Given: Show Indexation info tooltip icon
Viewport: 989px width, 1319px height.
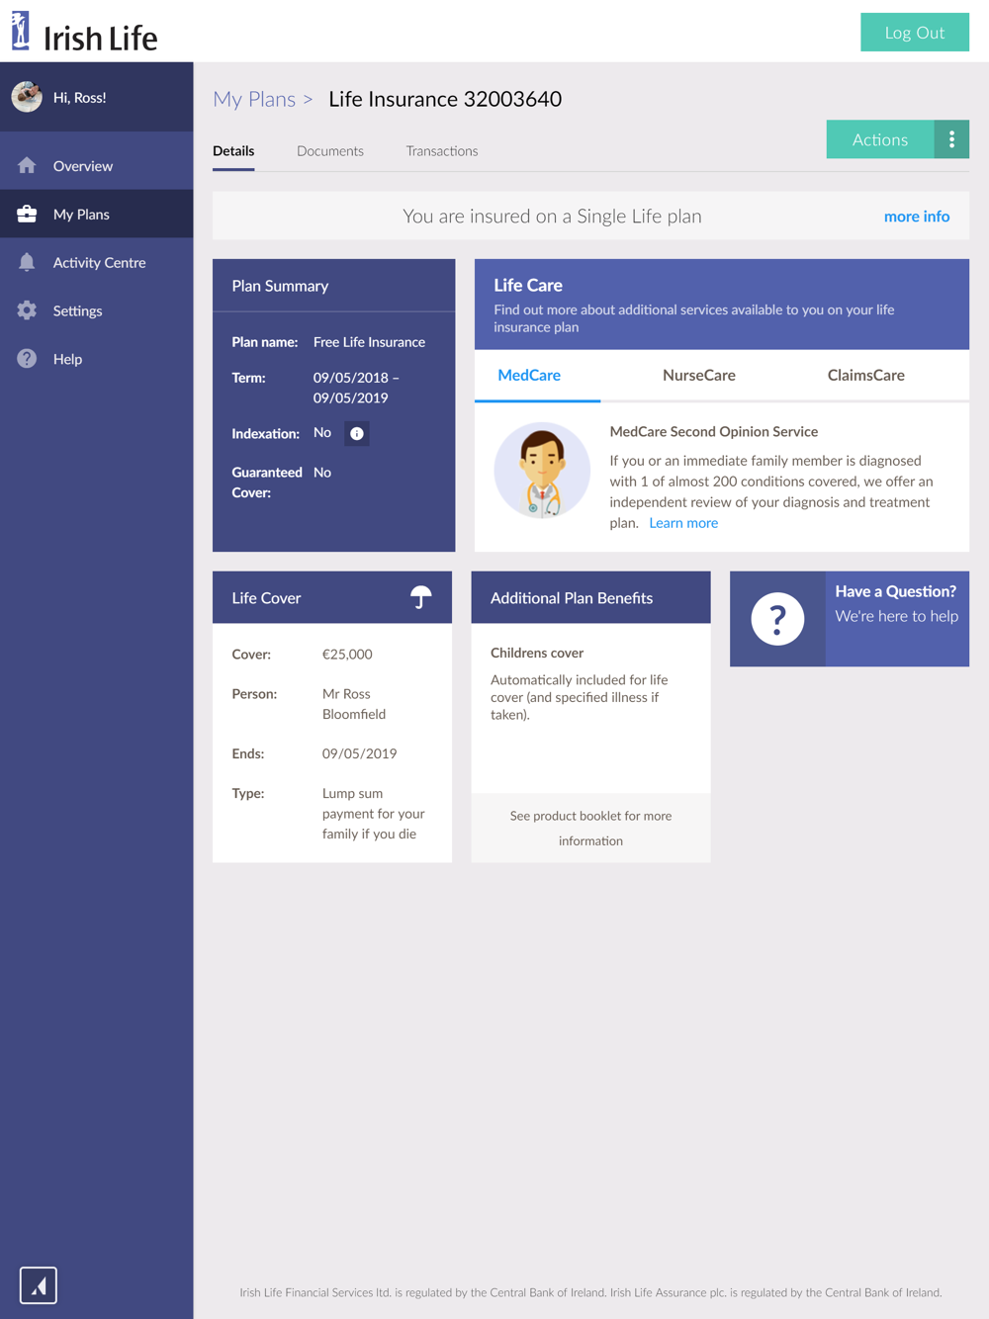Looking at the screenshot, I should (x=357, y=433).
